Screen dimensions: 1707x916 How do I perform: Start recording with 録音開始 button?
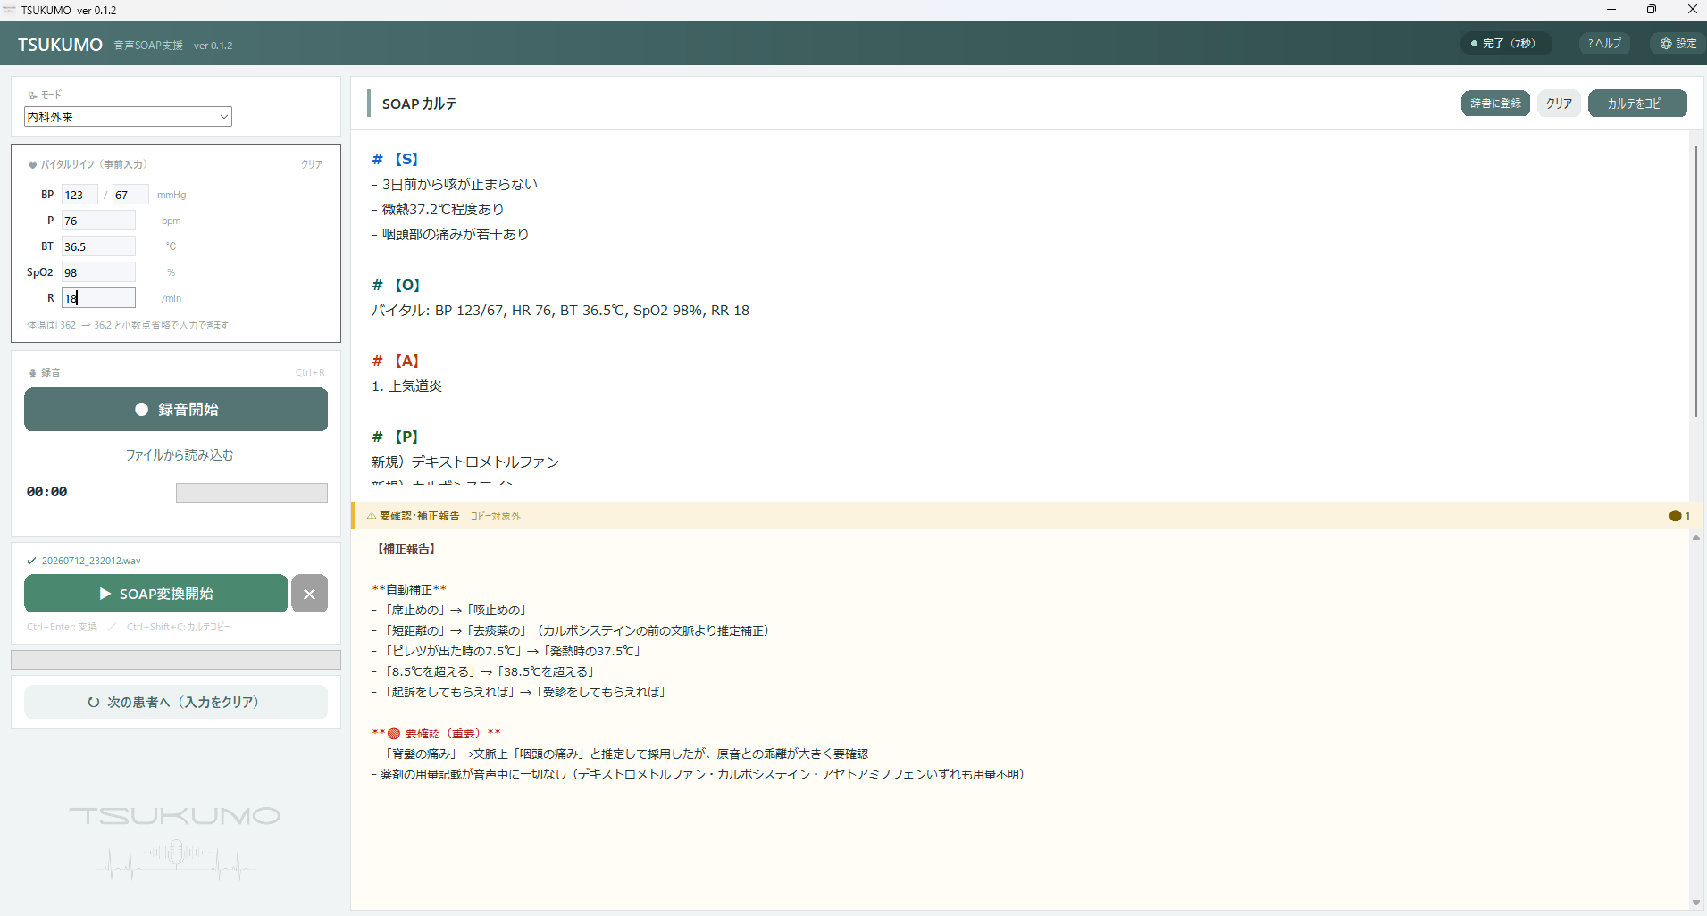[x=176, y=409]
